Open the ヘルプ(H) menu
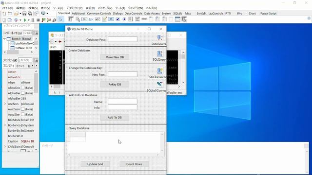Viewport: 312px width, 175px height. (152, 8)
